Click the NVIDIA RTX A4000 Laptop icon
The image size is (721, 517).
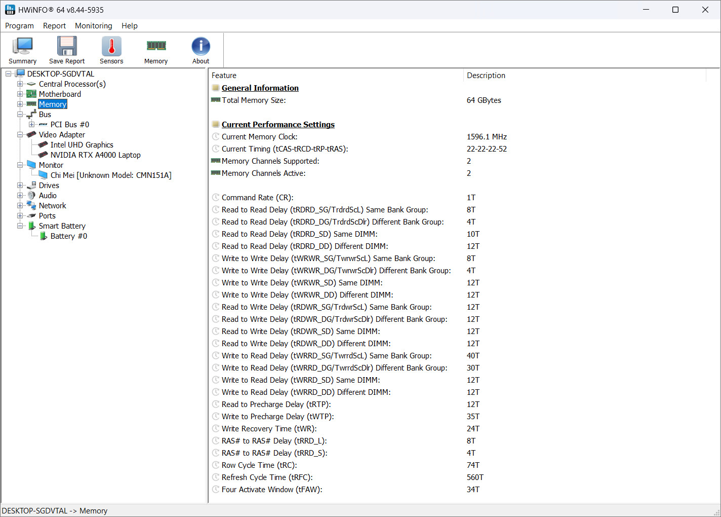[43, 155]
